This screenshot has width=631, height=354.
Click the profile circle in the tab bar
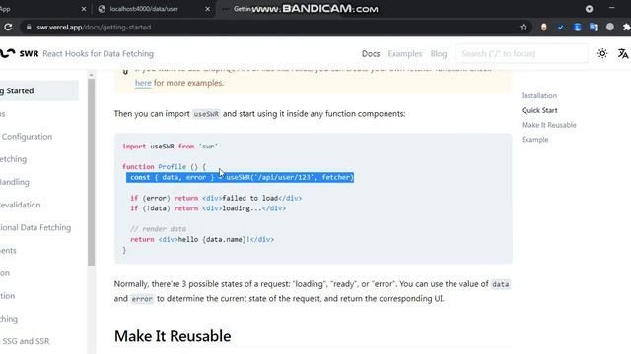590,9
